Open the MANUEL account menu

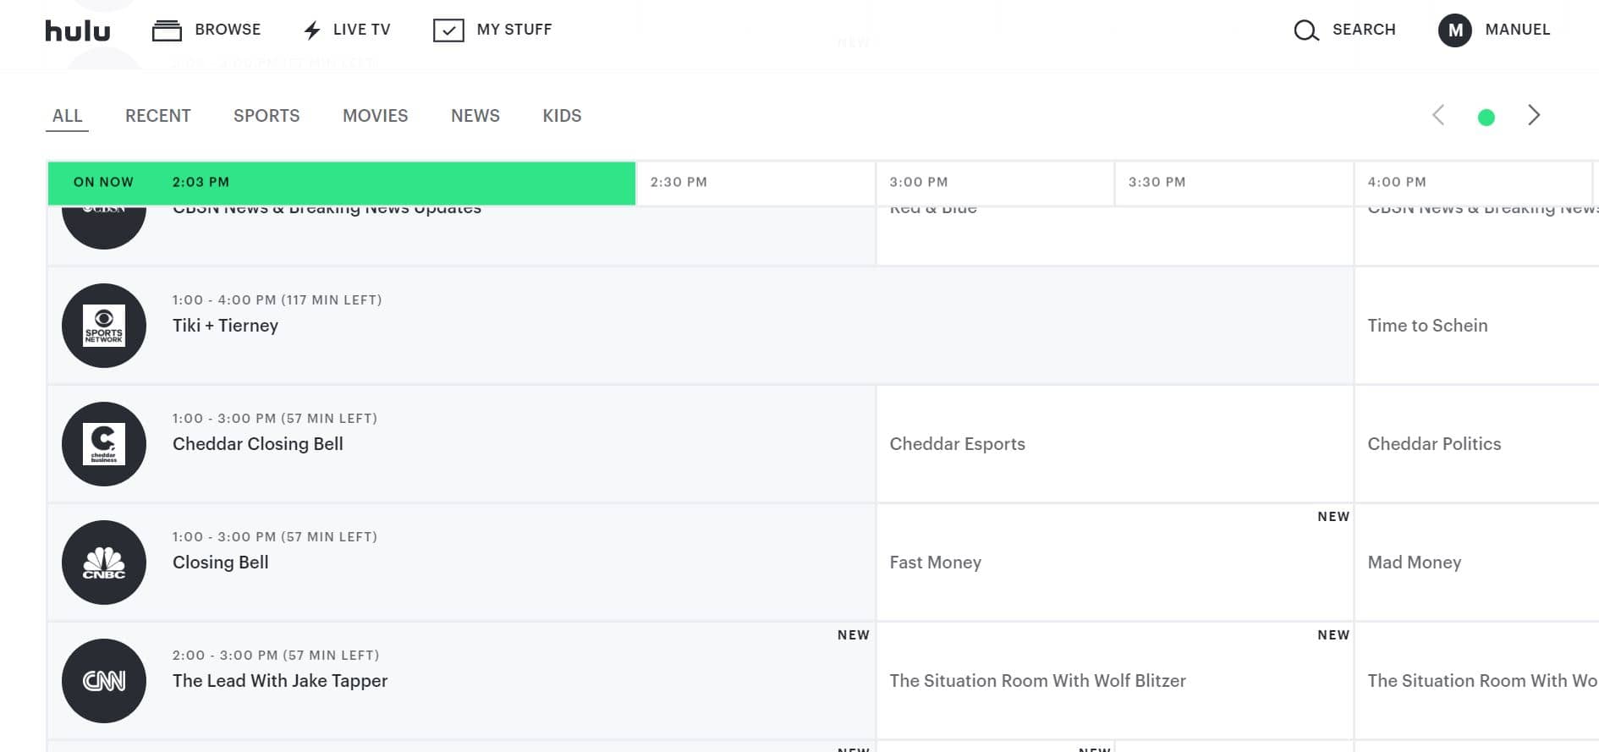pos(1518,30)
